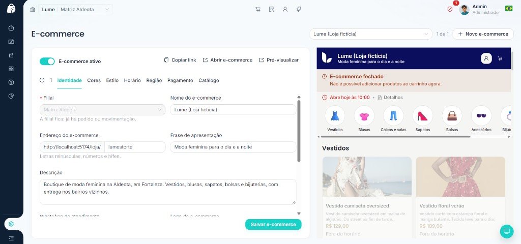Open the Lume (Loja fictícia) e-commerce dropdown
The height and width of the screenshot is (244, 521).
(370, 34)
